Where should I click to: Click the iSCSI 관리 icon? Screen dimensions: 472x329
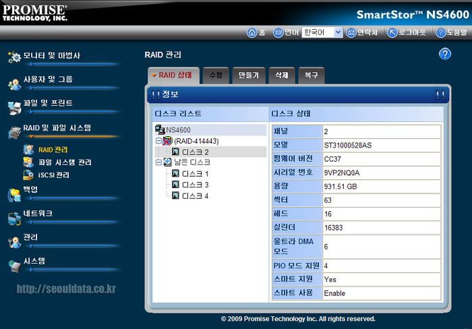click(x=28, y=175)
